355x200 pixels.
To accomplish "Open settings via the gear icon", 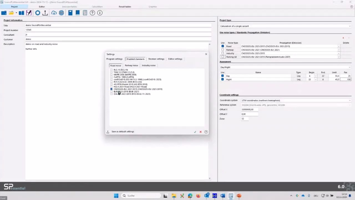I will coord(38,13).
